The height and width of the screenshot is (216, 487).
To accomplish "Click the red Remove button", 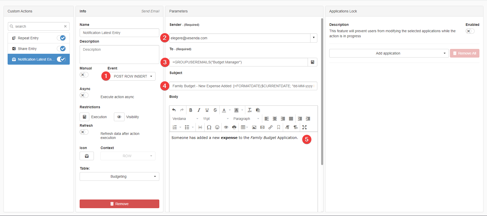I will (119, 204).
